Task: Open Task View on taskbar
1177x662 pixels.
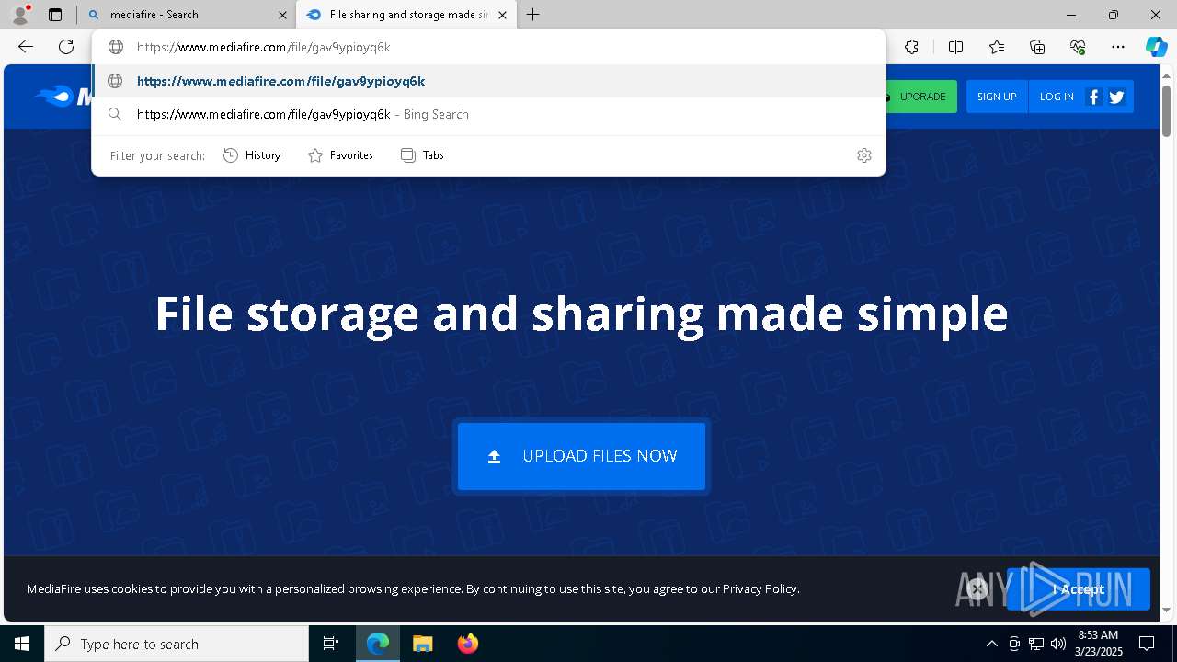Action: tap(331, 644)
